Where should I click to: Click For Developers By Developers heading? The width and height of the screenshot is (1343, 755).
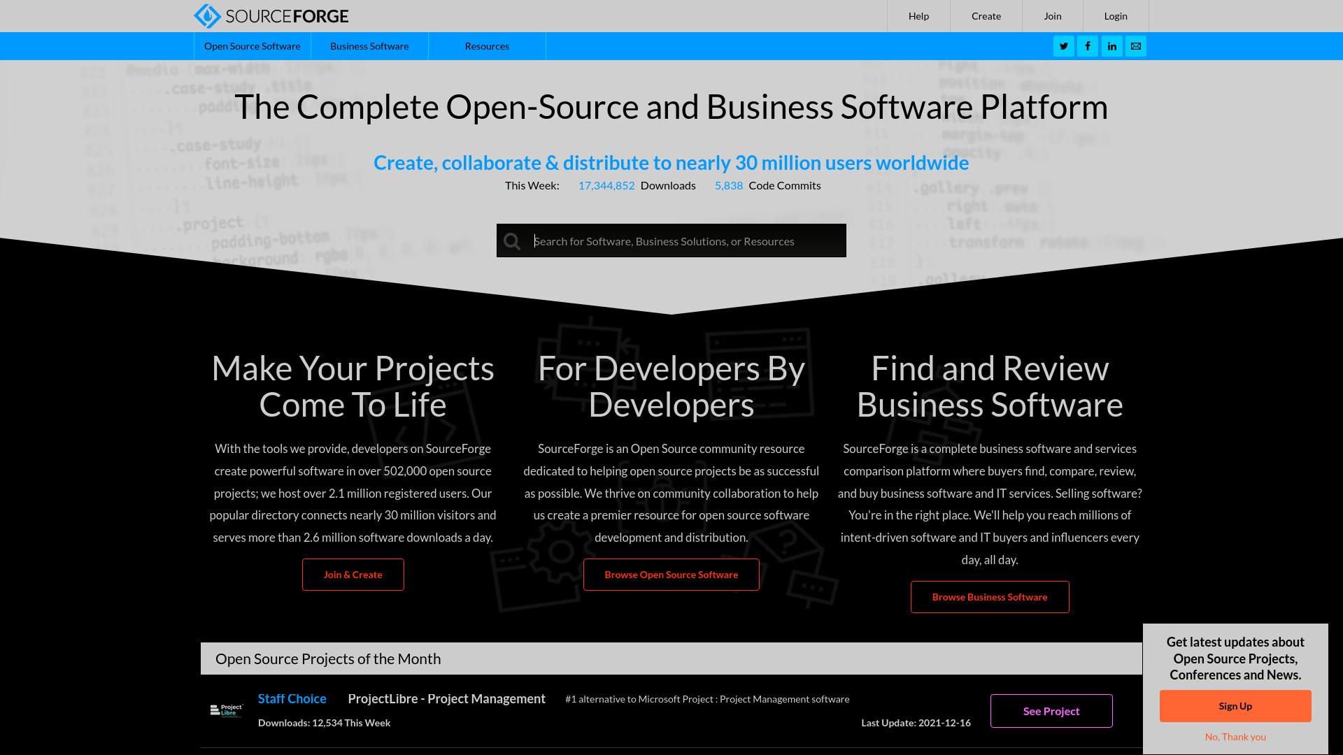click(671, 386)
